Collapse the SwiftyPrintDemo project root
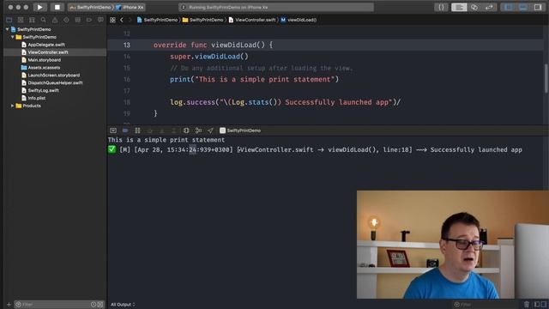Image resolution: width=549 pixels, height=309 pixels. (8, 29)
